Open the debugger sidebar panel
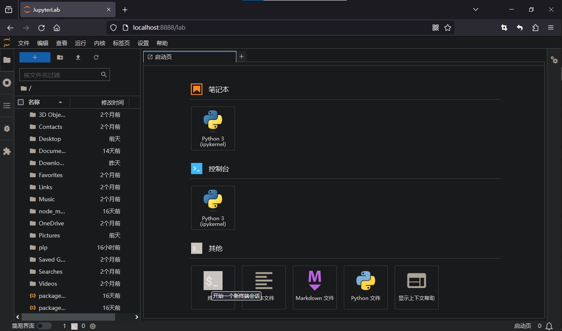 (7, 128)
